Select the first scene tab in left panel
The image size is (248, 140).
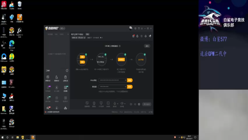[x=50, y=34]
